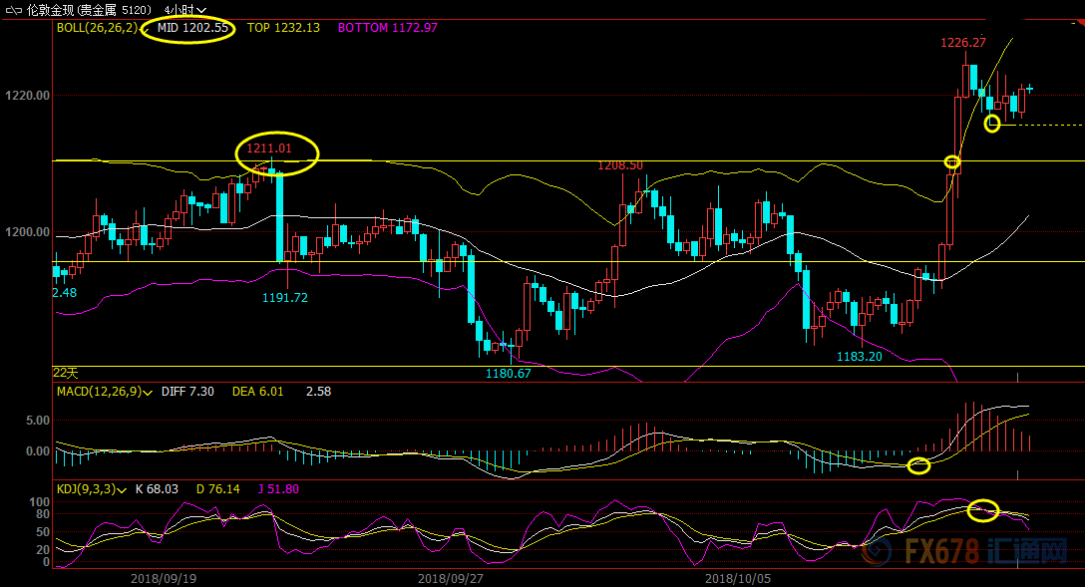This screenshot has height=587, width=1085.
Task: Click the MACD histogram value 2.58
Action: click(x=318, y=392)
